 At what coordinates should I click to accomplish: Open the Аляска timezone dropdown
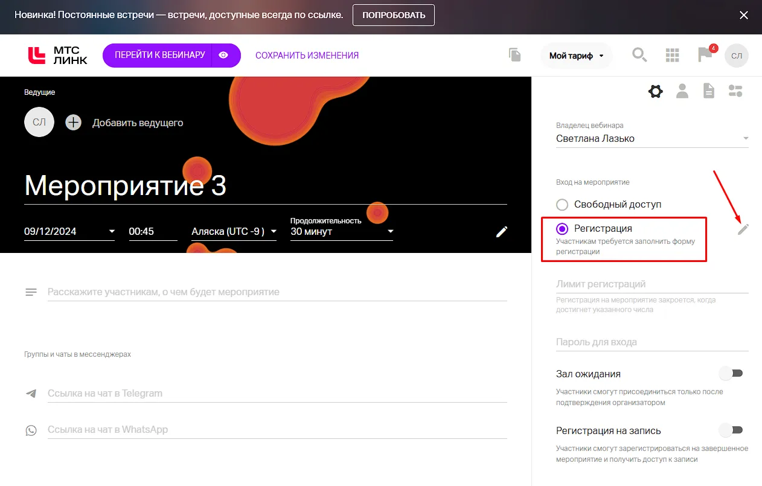point(234,231)
